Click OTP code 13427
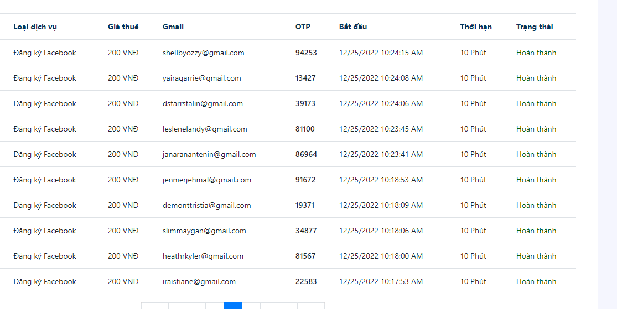The width and height of the screenshot is (617, 309). [x=306, y=78]
